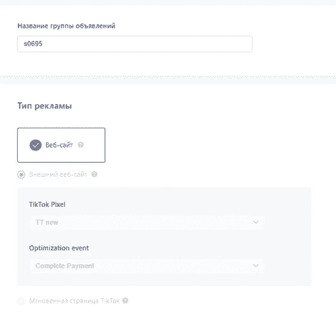Choose the Веб-сайт ad type card
Viewport: 336px width, 332px height.
coord(61,146)
